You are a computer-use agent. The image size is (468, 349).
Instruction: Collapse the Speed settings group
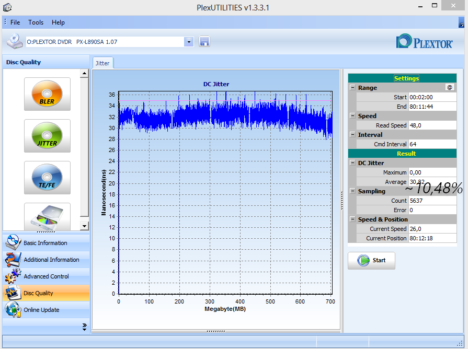click(x=352, y=116)
